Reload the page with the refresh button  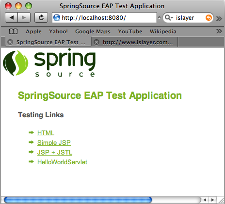[x=41, y=17]
